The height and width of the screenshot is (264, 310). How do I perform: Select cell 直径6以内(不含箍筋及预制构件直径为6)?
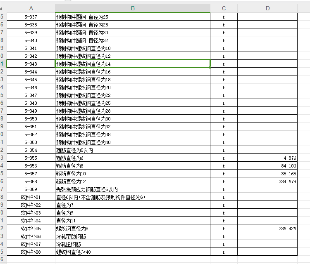tap(133, 197)
